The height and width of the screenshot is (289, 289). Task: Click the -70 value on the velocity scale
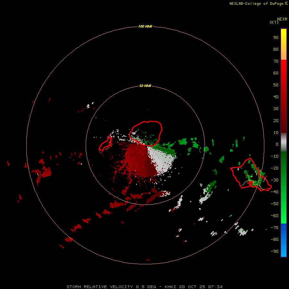[275, 228]
